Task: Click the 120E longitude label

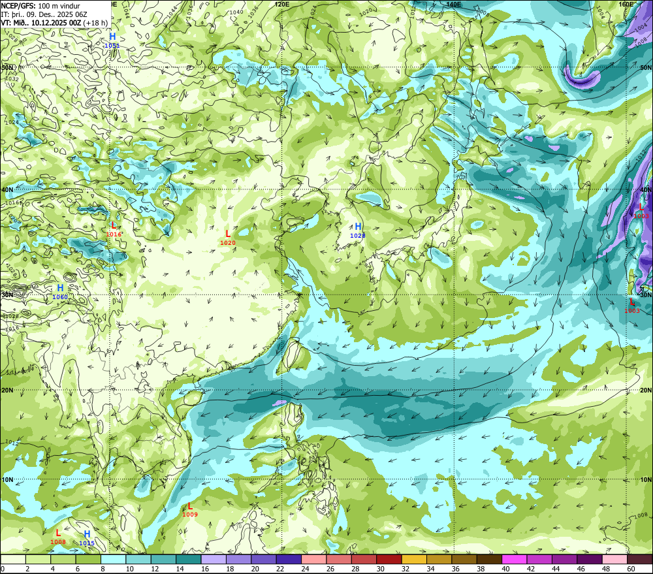Action: click(282, 4)
